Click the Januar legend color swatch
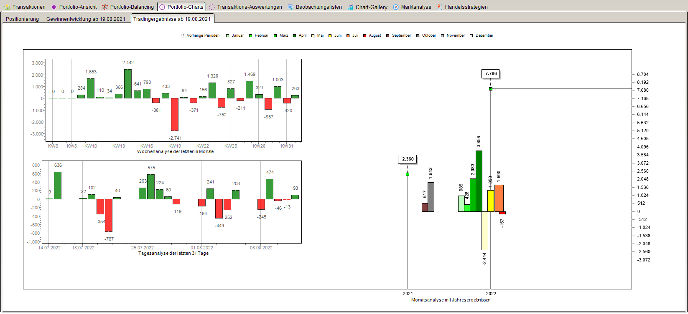The height and width of the screenshot is (314, 688). [x=227, y=36]
